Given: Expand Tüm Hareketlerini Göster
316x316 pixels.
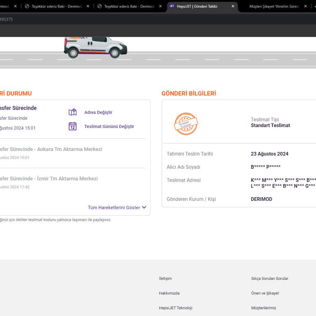Looking at the screenshot, I should tap(117, 207).
